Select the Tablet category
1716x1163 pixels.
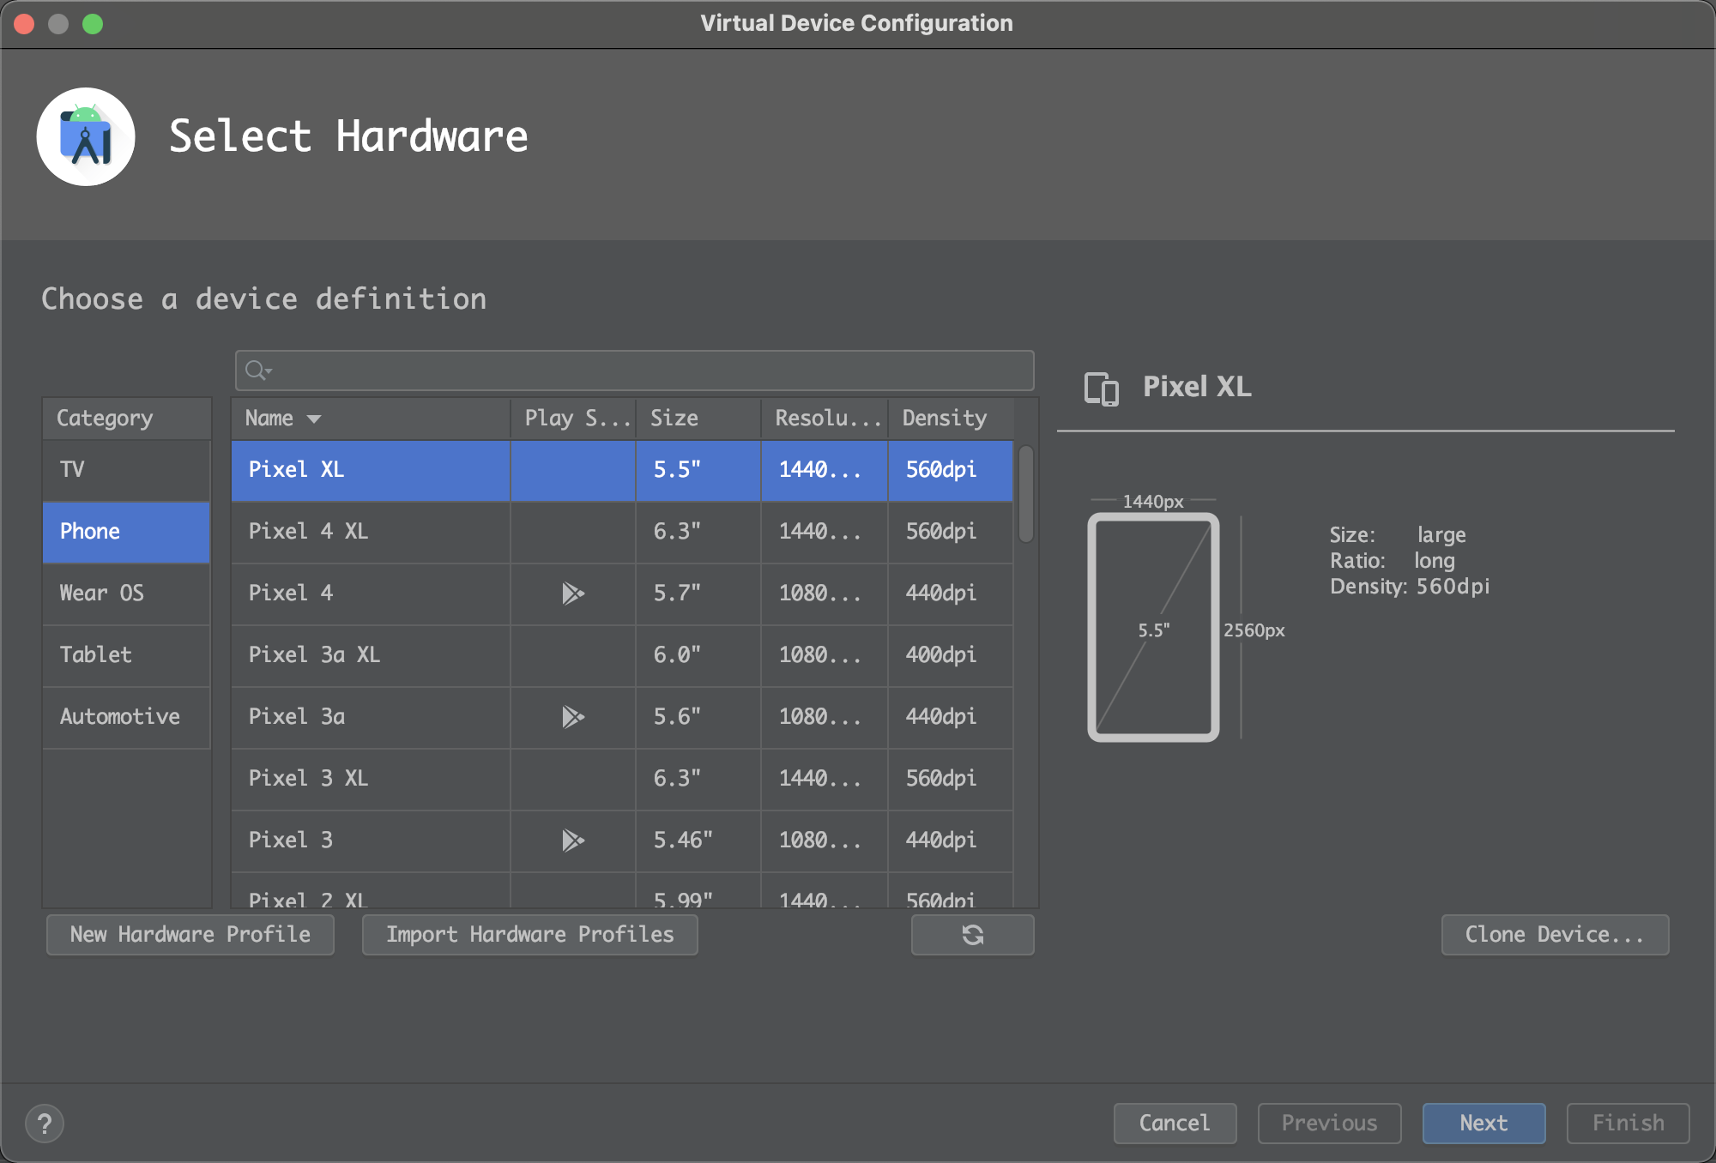[126, 655]
